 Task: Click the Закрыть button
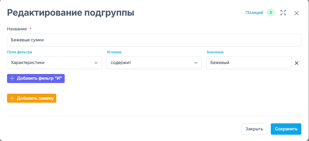click(254, 129)
